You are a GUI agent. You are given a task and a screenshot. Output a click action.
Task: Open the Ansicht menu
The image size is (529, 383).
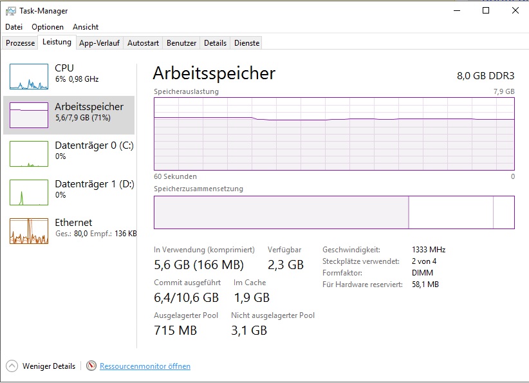(86, 27)
